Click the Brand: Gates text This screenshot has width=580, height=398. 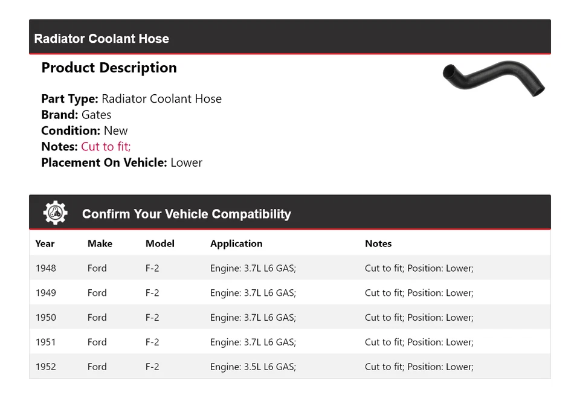76,115
